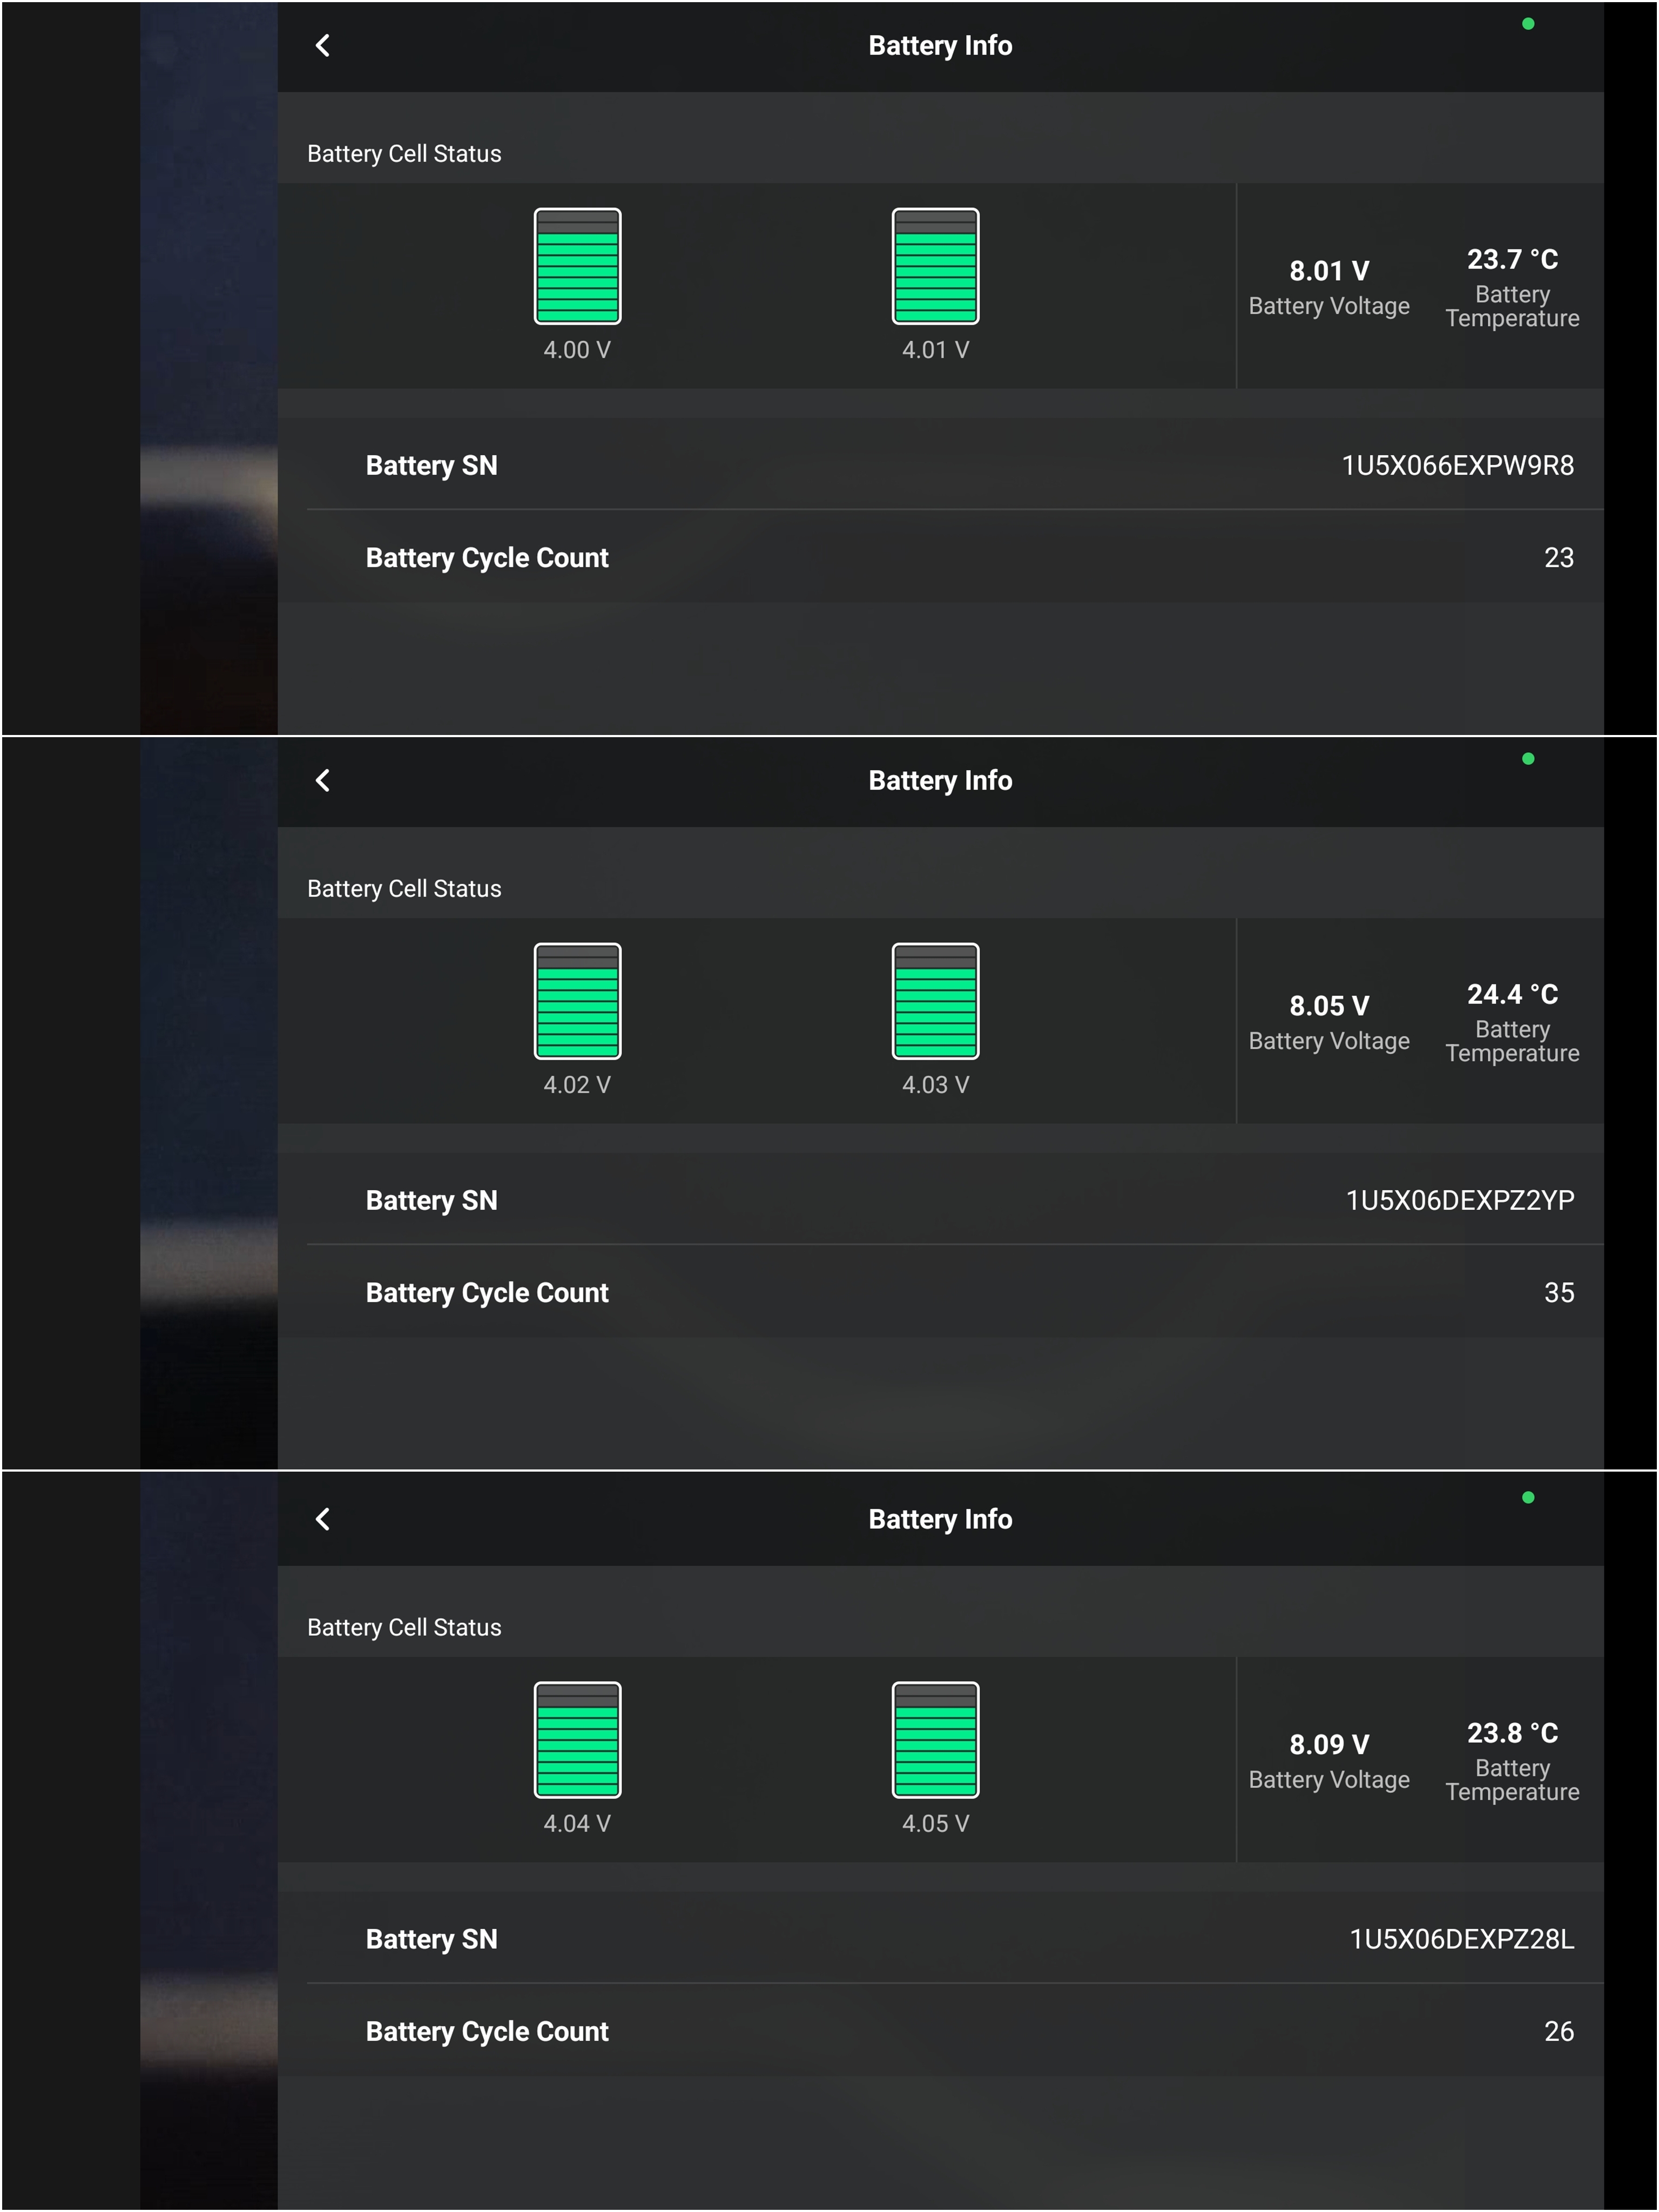1659x2212 pixels.
Task: Click the battery cell icon showing 4.01 V
Action: [x=935, y=266]
